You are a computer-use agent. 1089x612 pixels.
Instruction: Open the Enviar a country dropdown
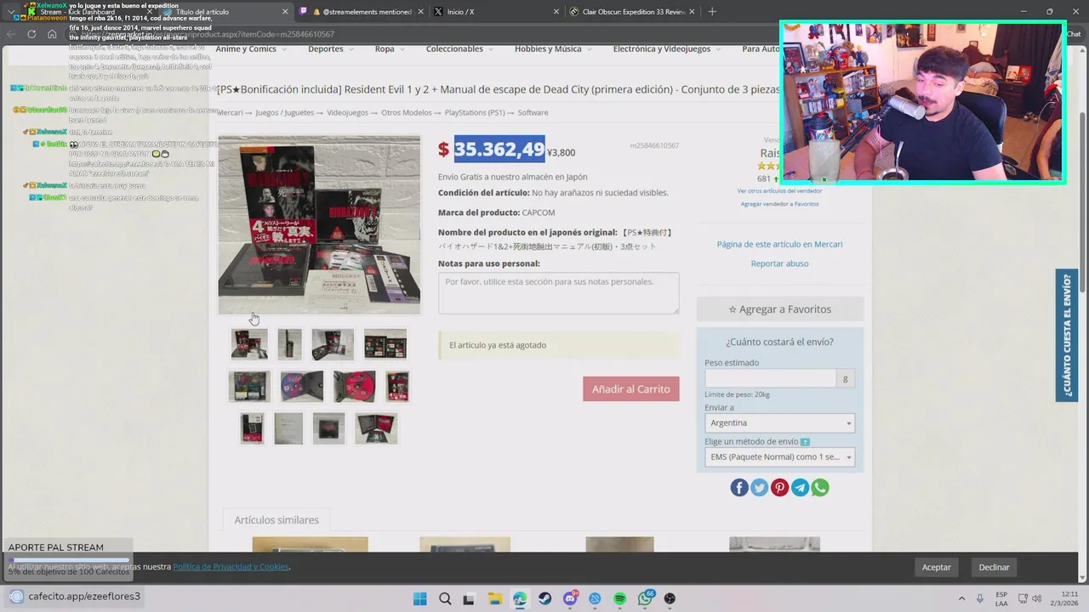[779, 423]
